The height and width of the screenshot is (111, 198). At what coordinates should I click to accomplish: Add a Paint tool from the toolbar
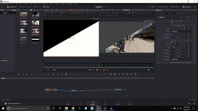coord(31,74)
